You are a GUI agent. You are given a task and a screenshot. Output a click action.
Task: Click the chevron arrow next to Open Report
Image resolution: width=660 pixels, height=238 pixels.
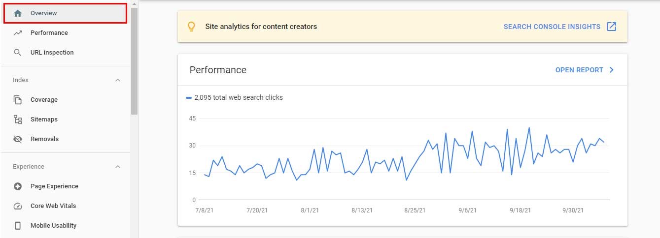612,70
